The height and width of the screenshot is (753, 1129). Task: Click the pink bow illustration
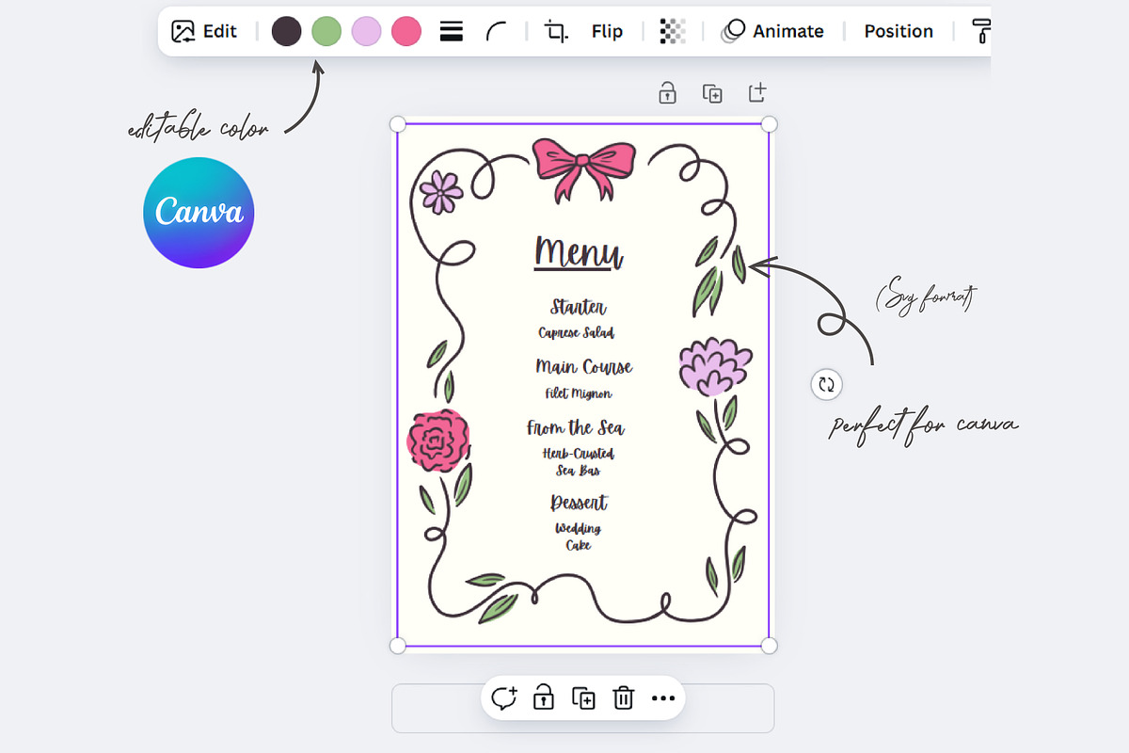point(583,169)
